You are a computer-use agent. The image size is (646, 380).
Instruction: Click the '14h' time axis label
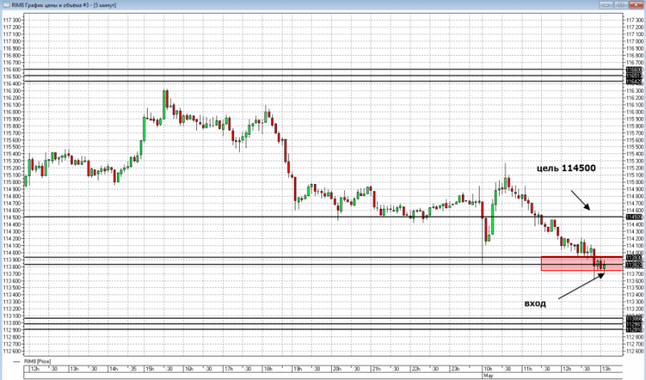(x=114, y=369)
